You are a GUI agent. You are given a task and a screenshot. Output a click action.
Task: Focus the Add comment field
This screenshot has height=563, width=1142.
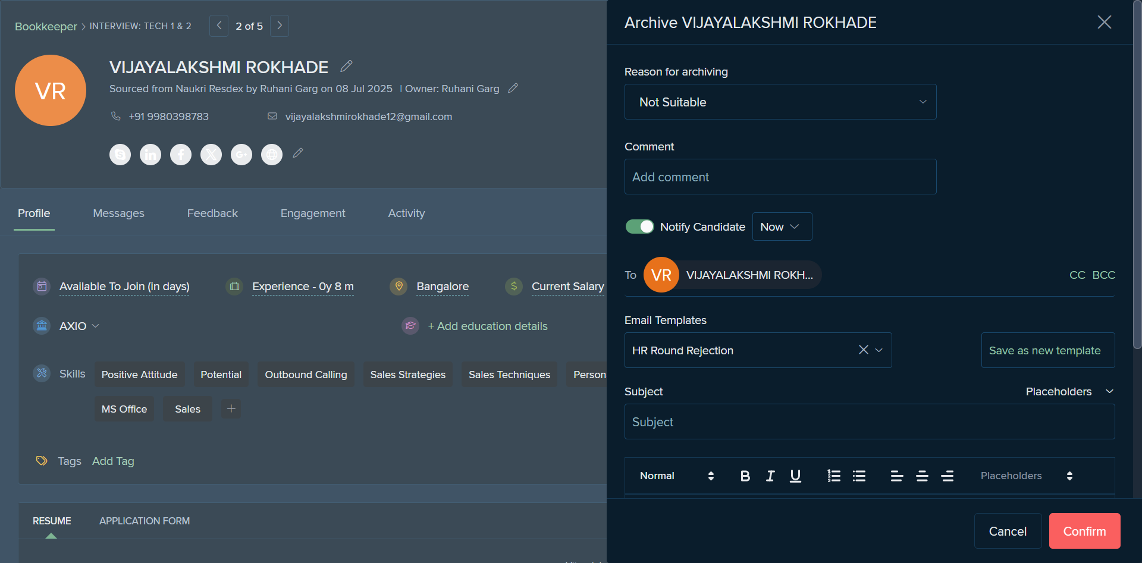click(x=780, y=177)
